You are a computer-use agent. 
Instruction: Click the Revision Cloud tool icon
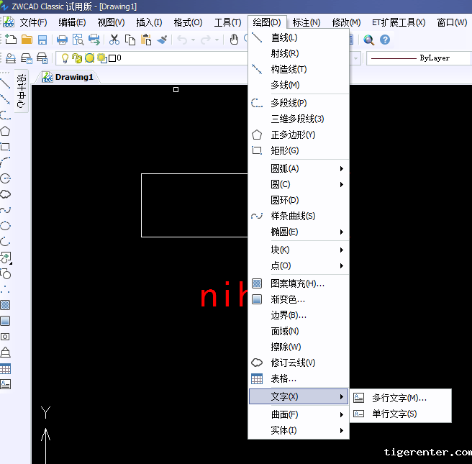coord(5,194)
